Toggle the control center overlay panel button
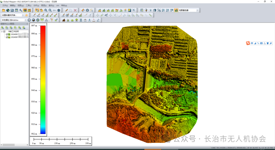 (x=25, y=10)
